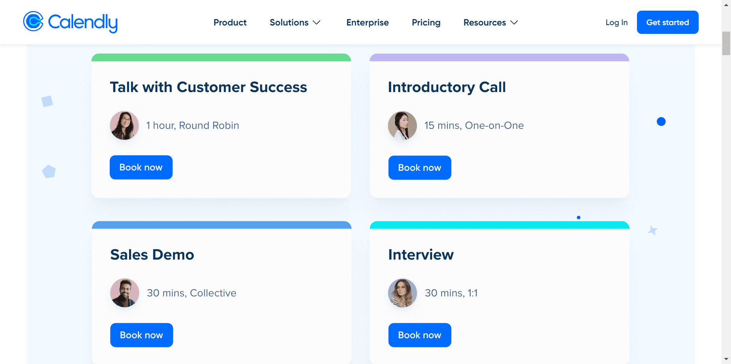Viewport: 731px width, 364px height.
Task: Open the profile photo on Talk with Customer Success
Action: 124,125
